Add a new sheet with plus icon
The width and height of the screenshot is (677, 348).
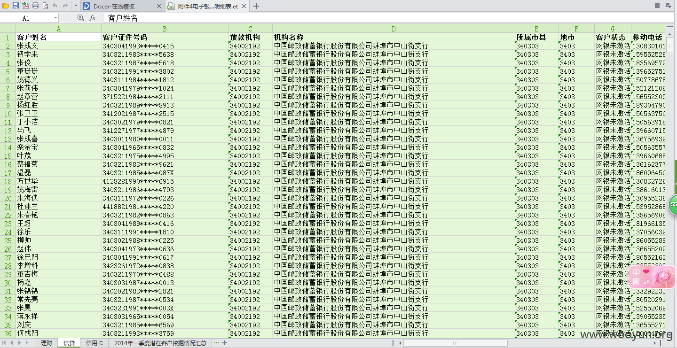(225, 343)
